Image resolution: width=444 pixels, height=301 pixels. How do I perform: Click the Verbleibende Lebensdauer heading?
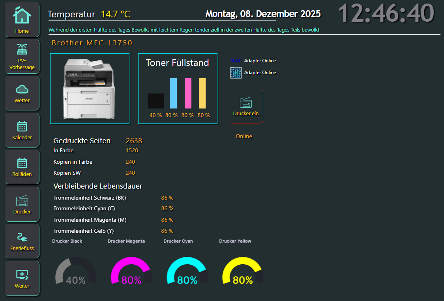point(98,186)
